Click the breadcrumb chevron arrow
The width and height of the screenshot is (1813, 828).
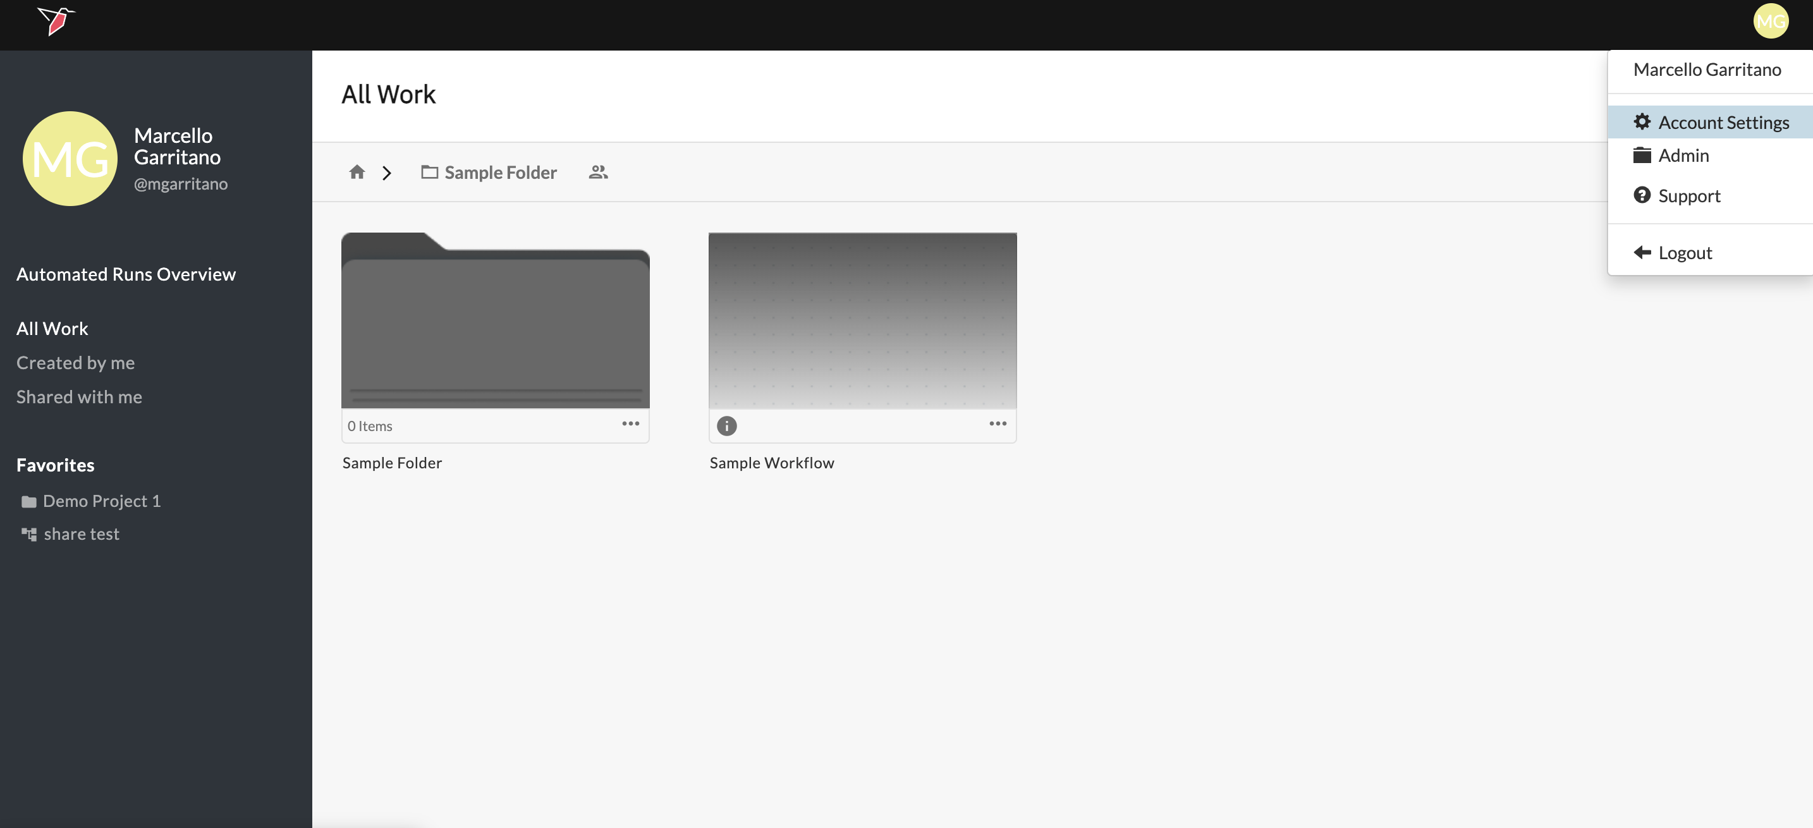tap(386, 173)
